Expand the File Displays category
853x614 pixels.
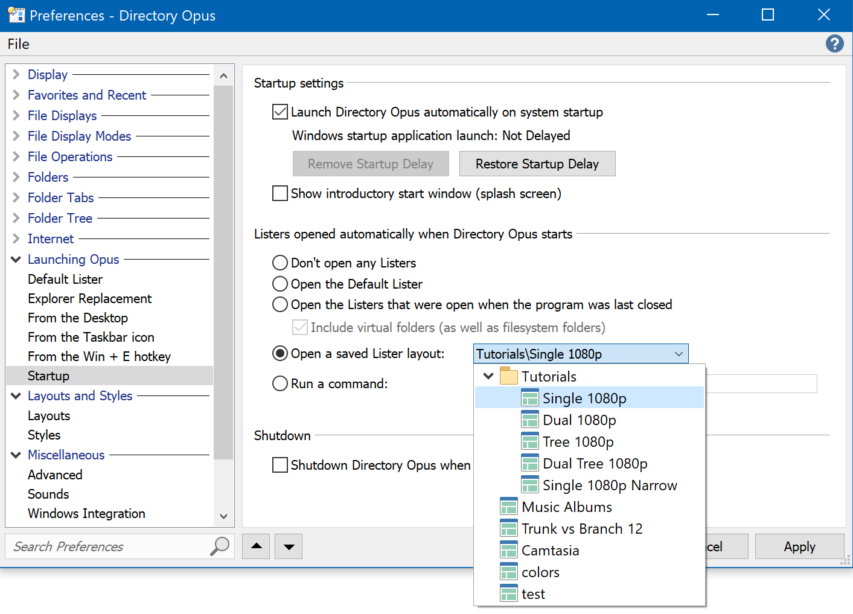16,115
